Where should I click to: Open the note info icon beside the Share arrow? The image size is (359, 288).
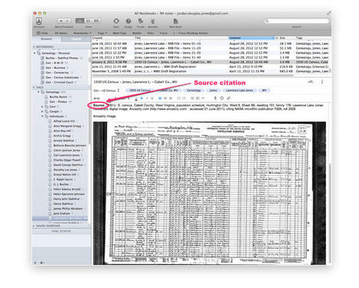point(322,82)
